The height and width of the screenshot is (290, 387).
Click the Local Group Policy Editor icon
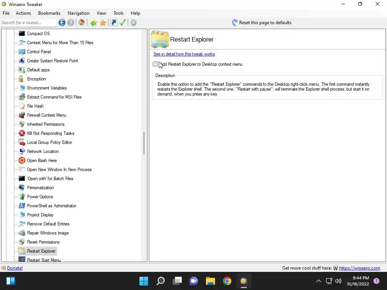click(x=22, y=142)
